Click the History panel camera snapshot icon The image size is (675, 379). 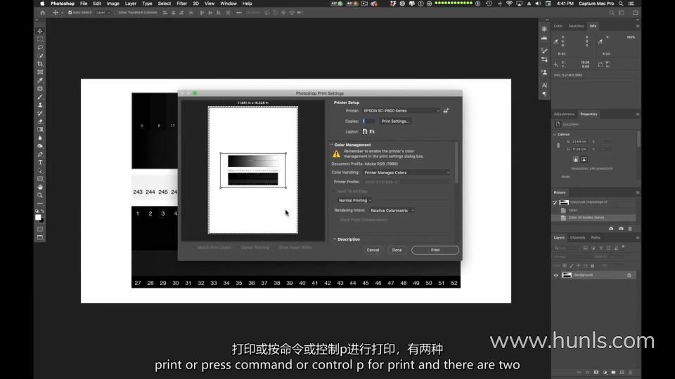click(621, 229)
